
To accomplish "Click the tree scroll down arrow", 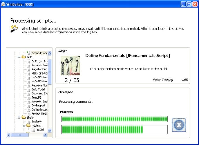I will [x=50, y=130].
